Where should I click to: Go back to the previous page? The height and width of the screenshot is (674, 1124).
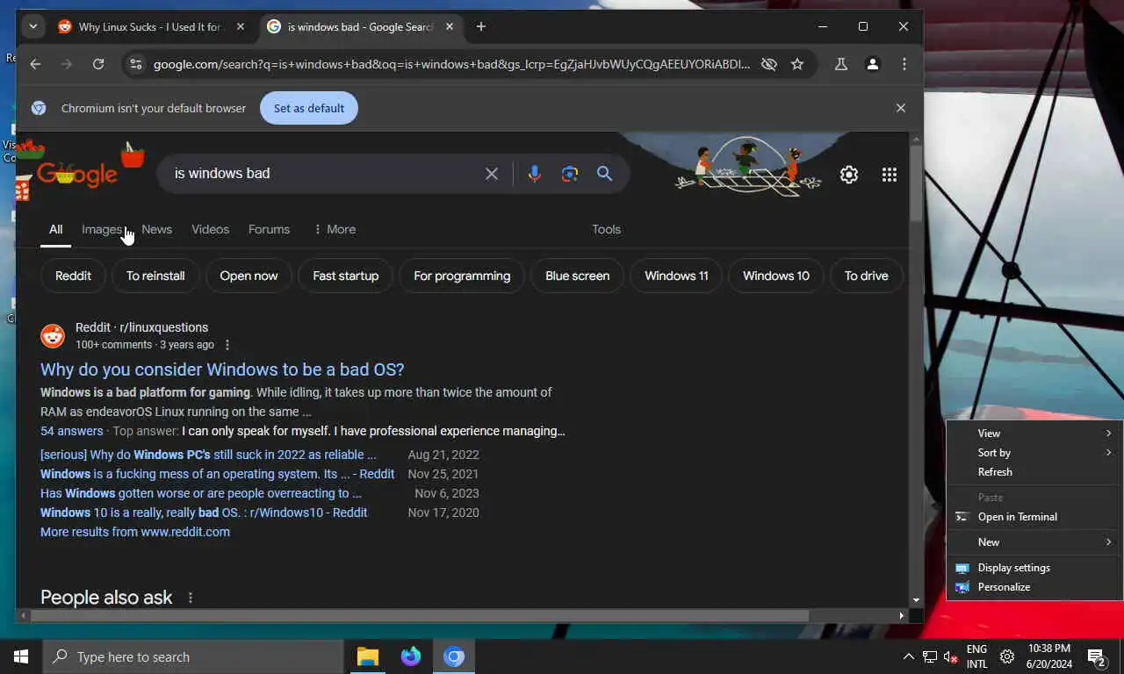(x=35, y=64)
